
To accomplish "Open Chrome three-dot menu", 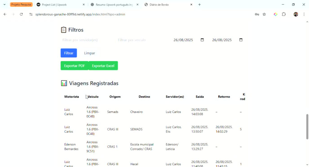I will (304, 14).
